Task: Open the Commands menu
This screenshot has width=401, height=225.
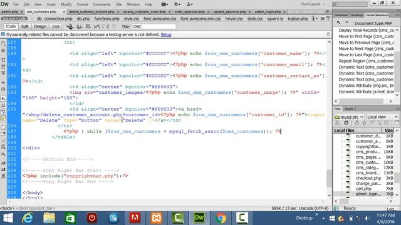Action: (102, 4)
